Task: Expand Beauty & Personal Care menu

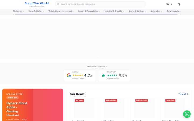Action: (x=89, y=11)
